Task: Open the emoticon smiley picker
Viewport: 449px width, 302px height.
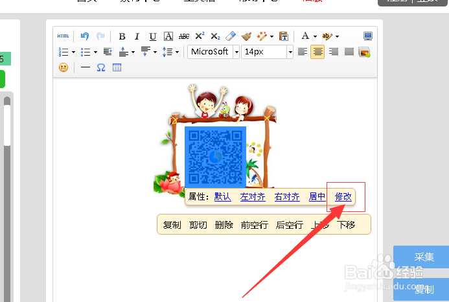Action: point(63,67)
